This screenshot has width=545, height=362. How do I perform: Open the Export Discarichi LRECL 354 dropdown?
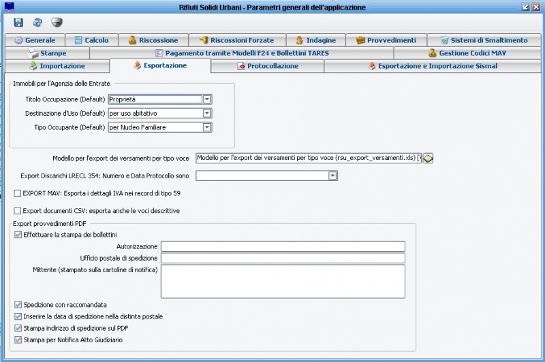click(x=332, y=176)
